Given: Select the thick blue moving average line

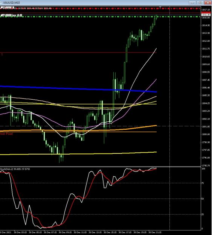Looking at the screenshot, I should click(78, 89).
